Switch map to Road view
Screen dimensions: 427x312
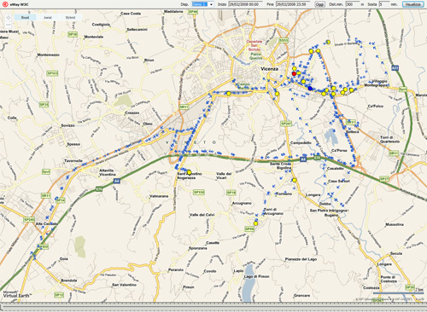(25, 17)
